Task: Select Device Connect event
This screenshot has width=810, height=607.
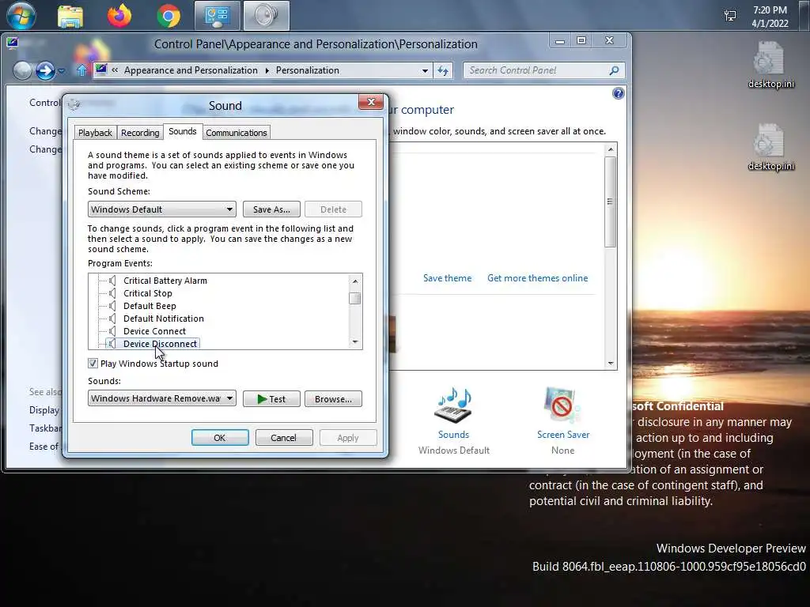Action: (x=154, y=331)
